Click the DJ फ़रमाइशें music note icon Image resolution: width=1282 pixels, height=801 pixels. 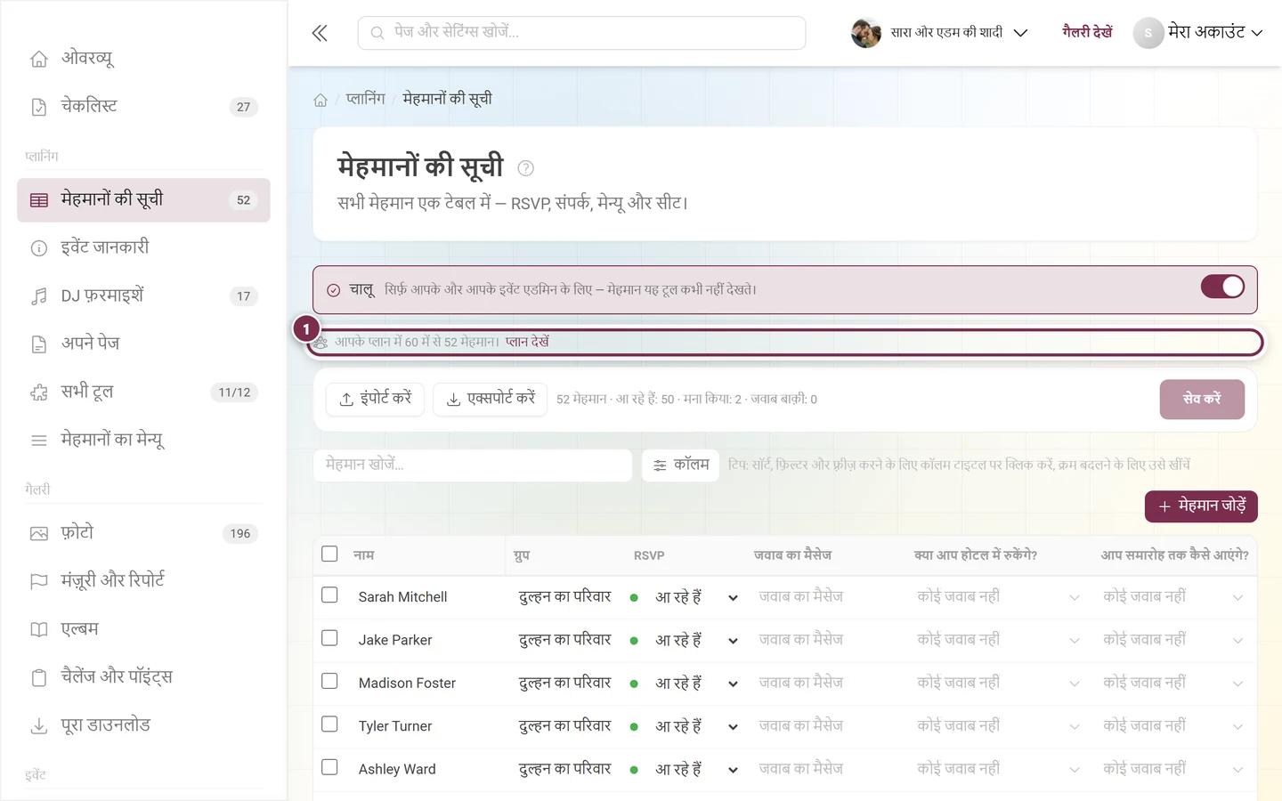(x=39, y=296)
